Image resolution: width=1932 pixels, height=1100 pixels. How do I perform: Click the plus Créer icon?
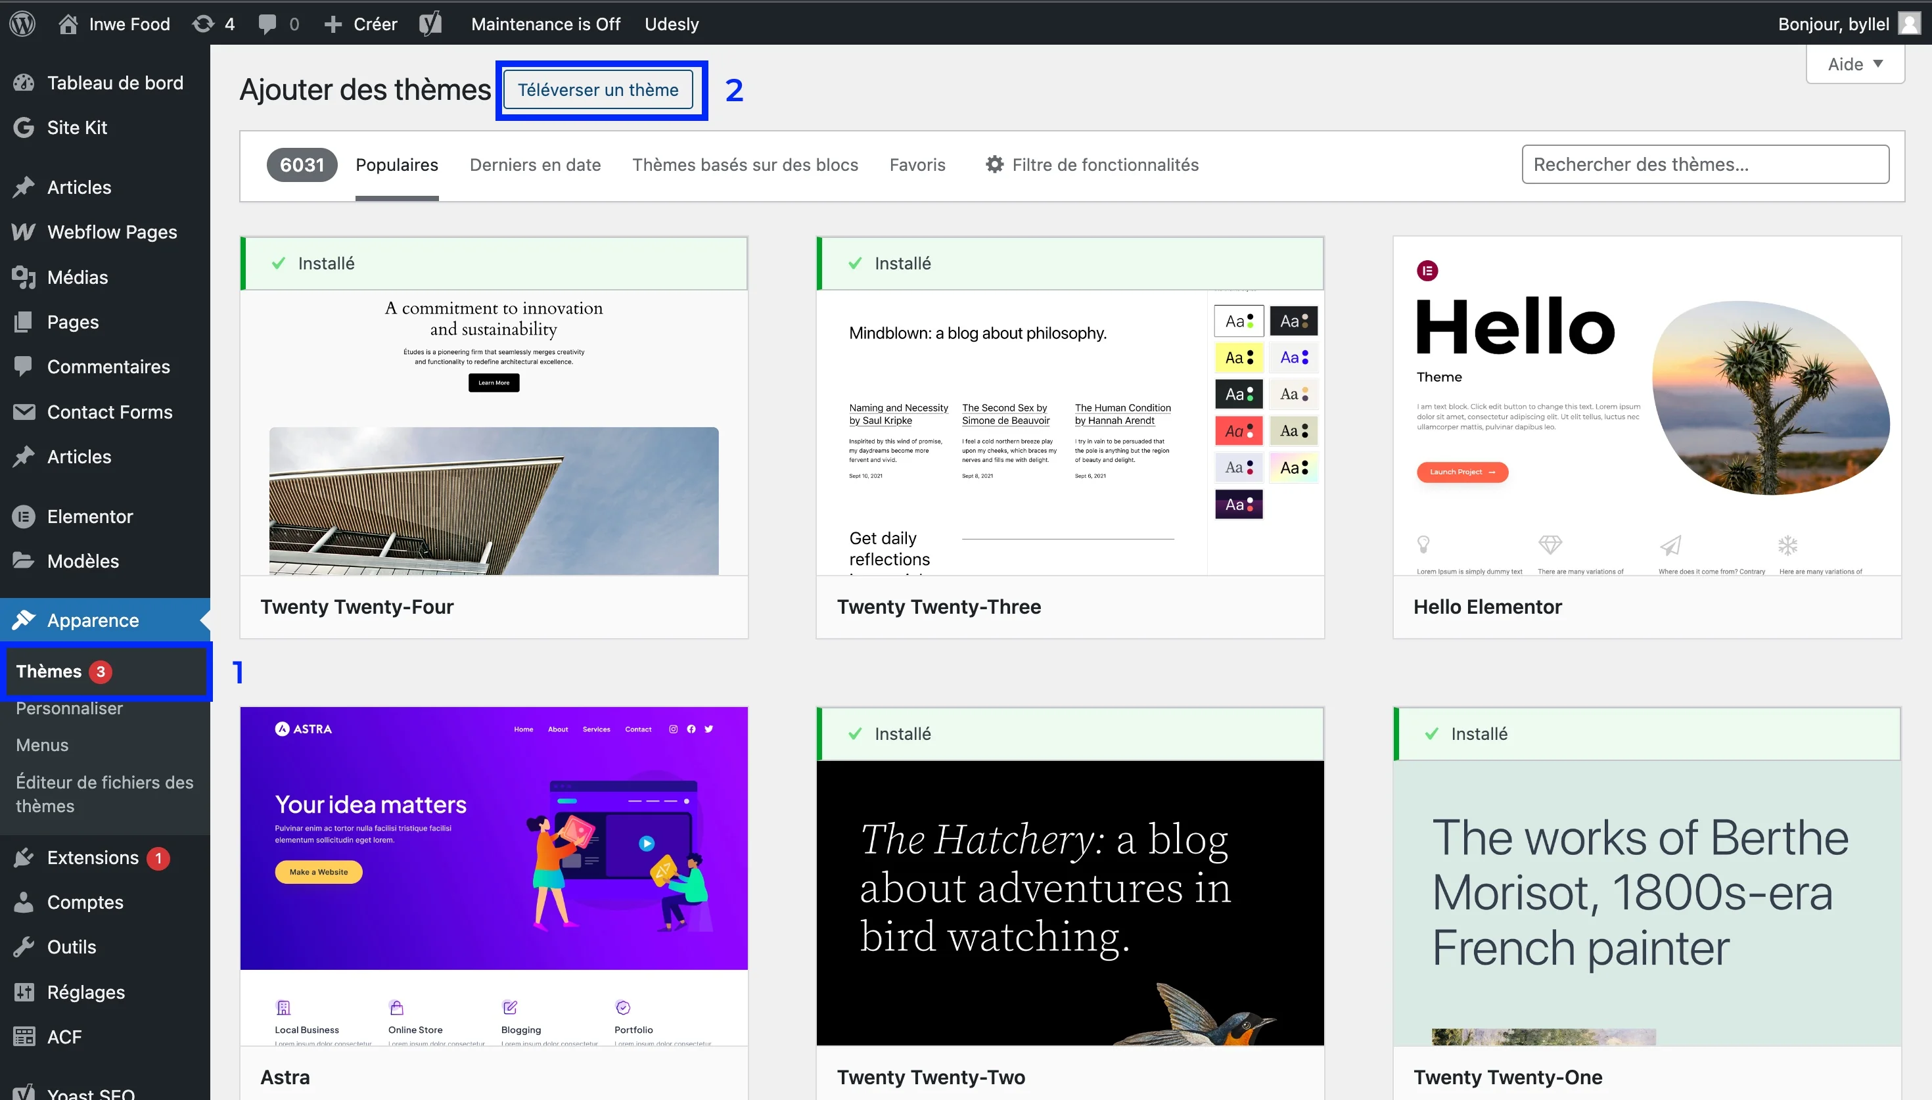333,24
